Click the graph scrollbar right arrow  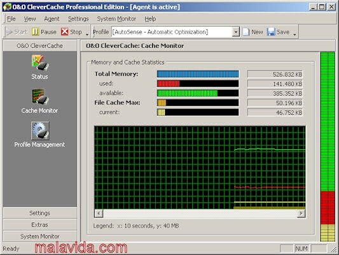[x=301, y=214]
